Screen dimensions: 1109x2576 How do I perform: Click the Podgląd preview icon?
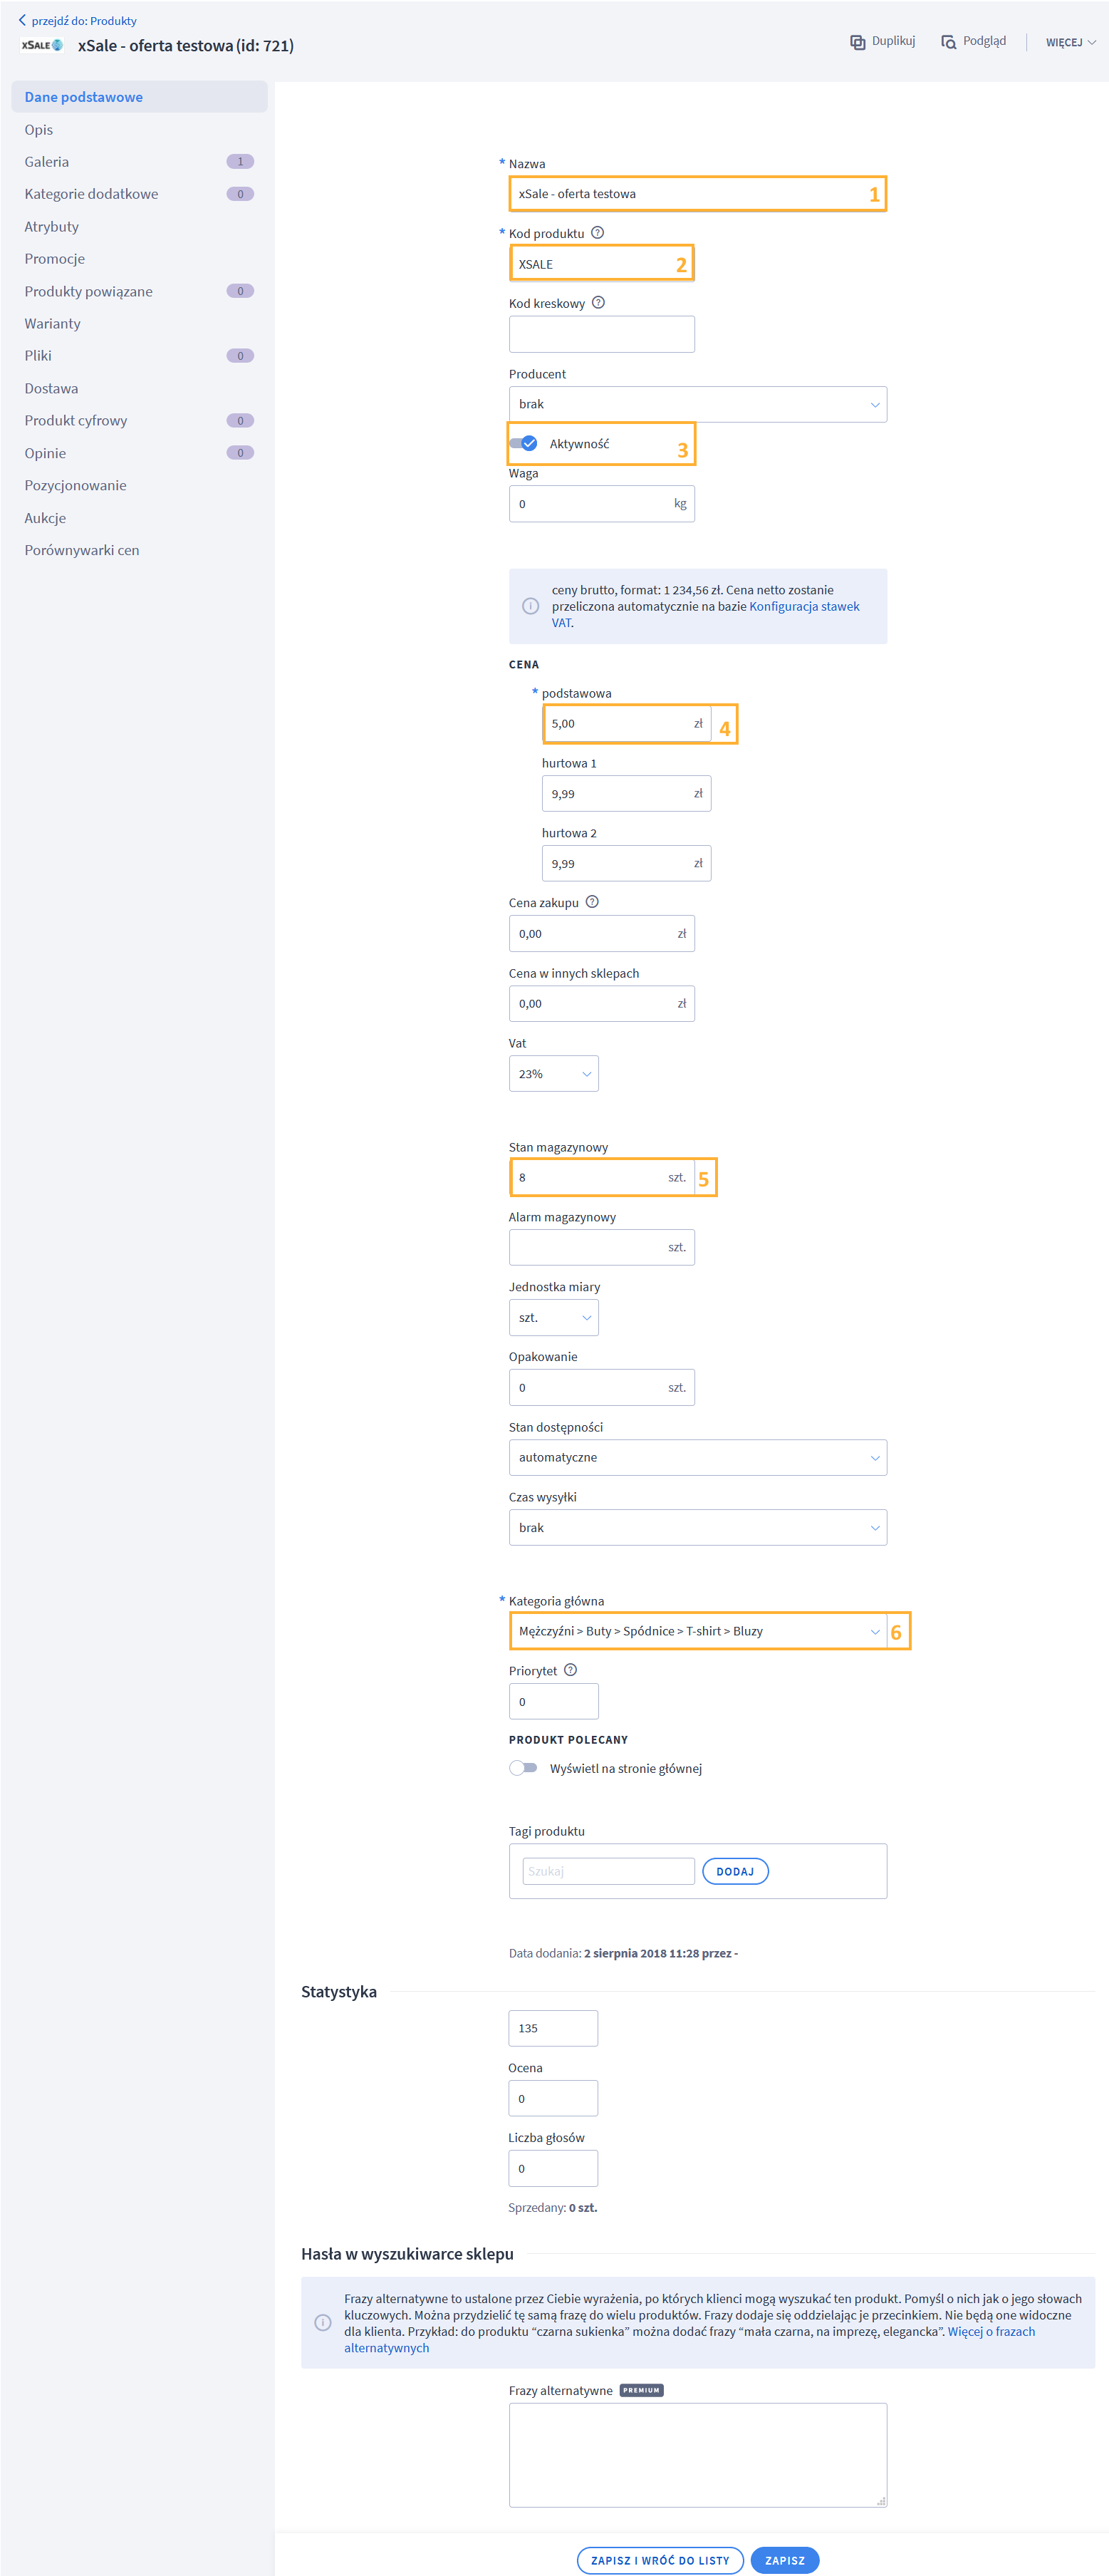click(948, 42)
